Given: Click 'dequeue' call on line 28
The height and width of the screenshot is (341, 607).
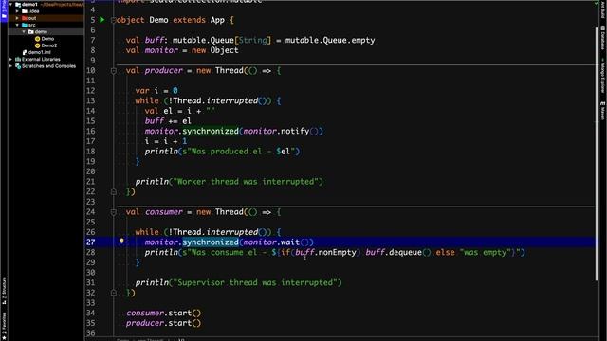Looking at the screenshot, I should click(x=405, y=252).
